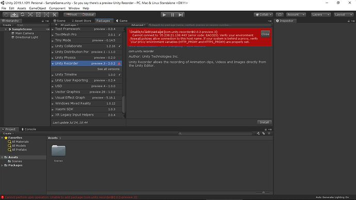Screen dimensions: 356x200
Task: Select the Unity Timeline package
Action: (x=87, y=75)
